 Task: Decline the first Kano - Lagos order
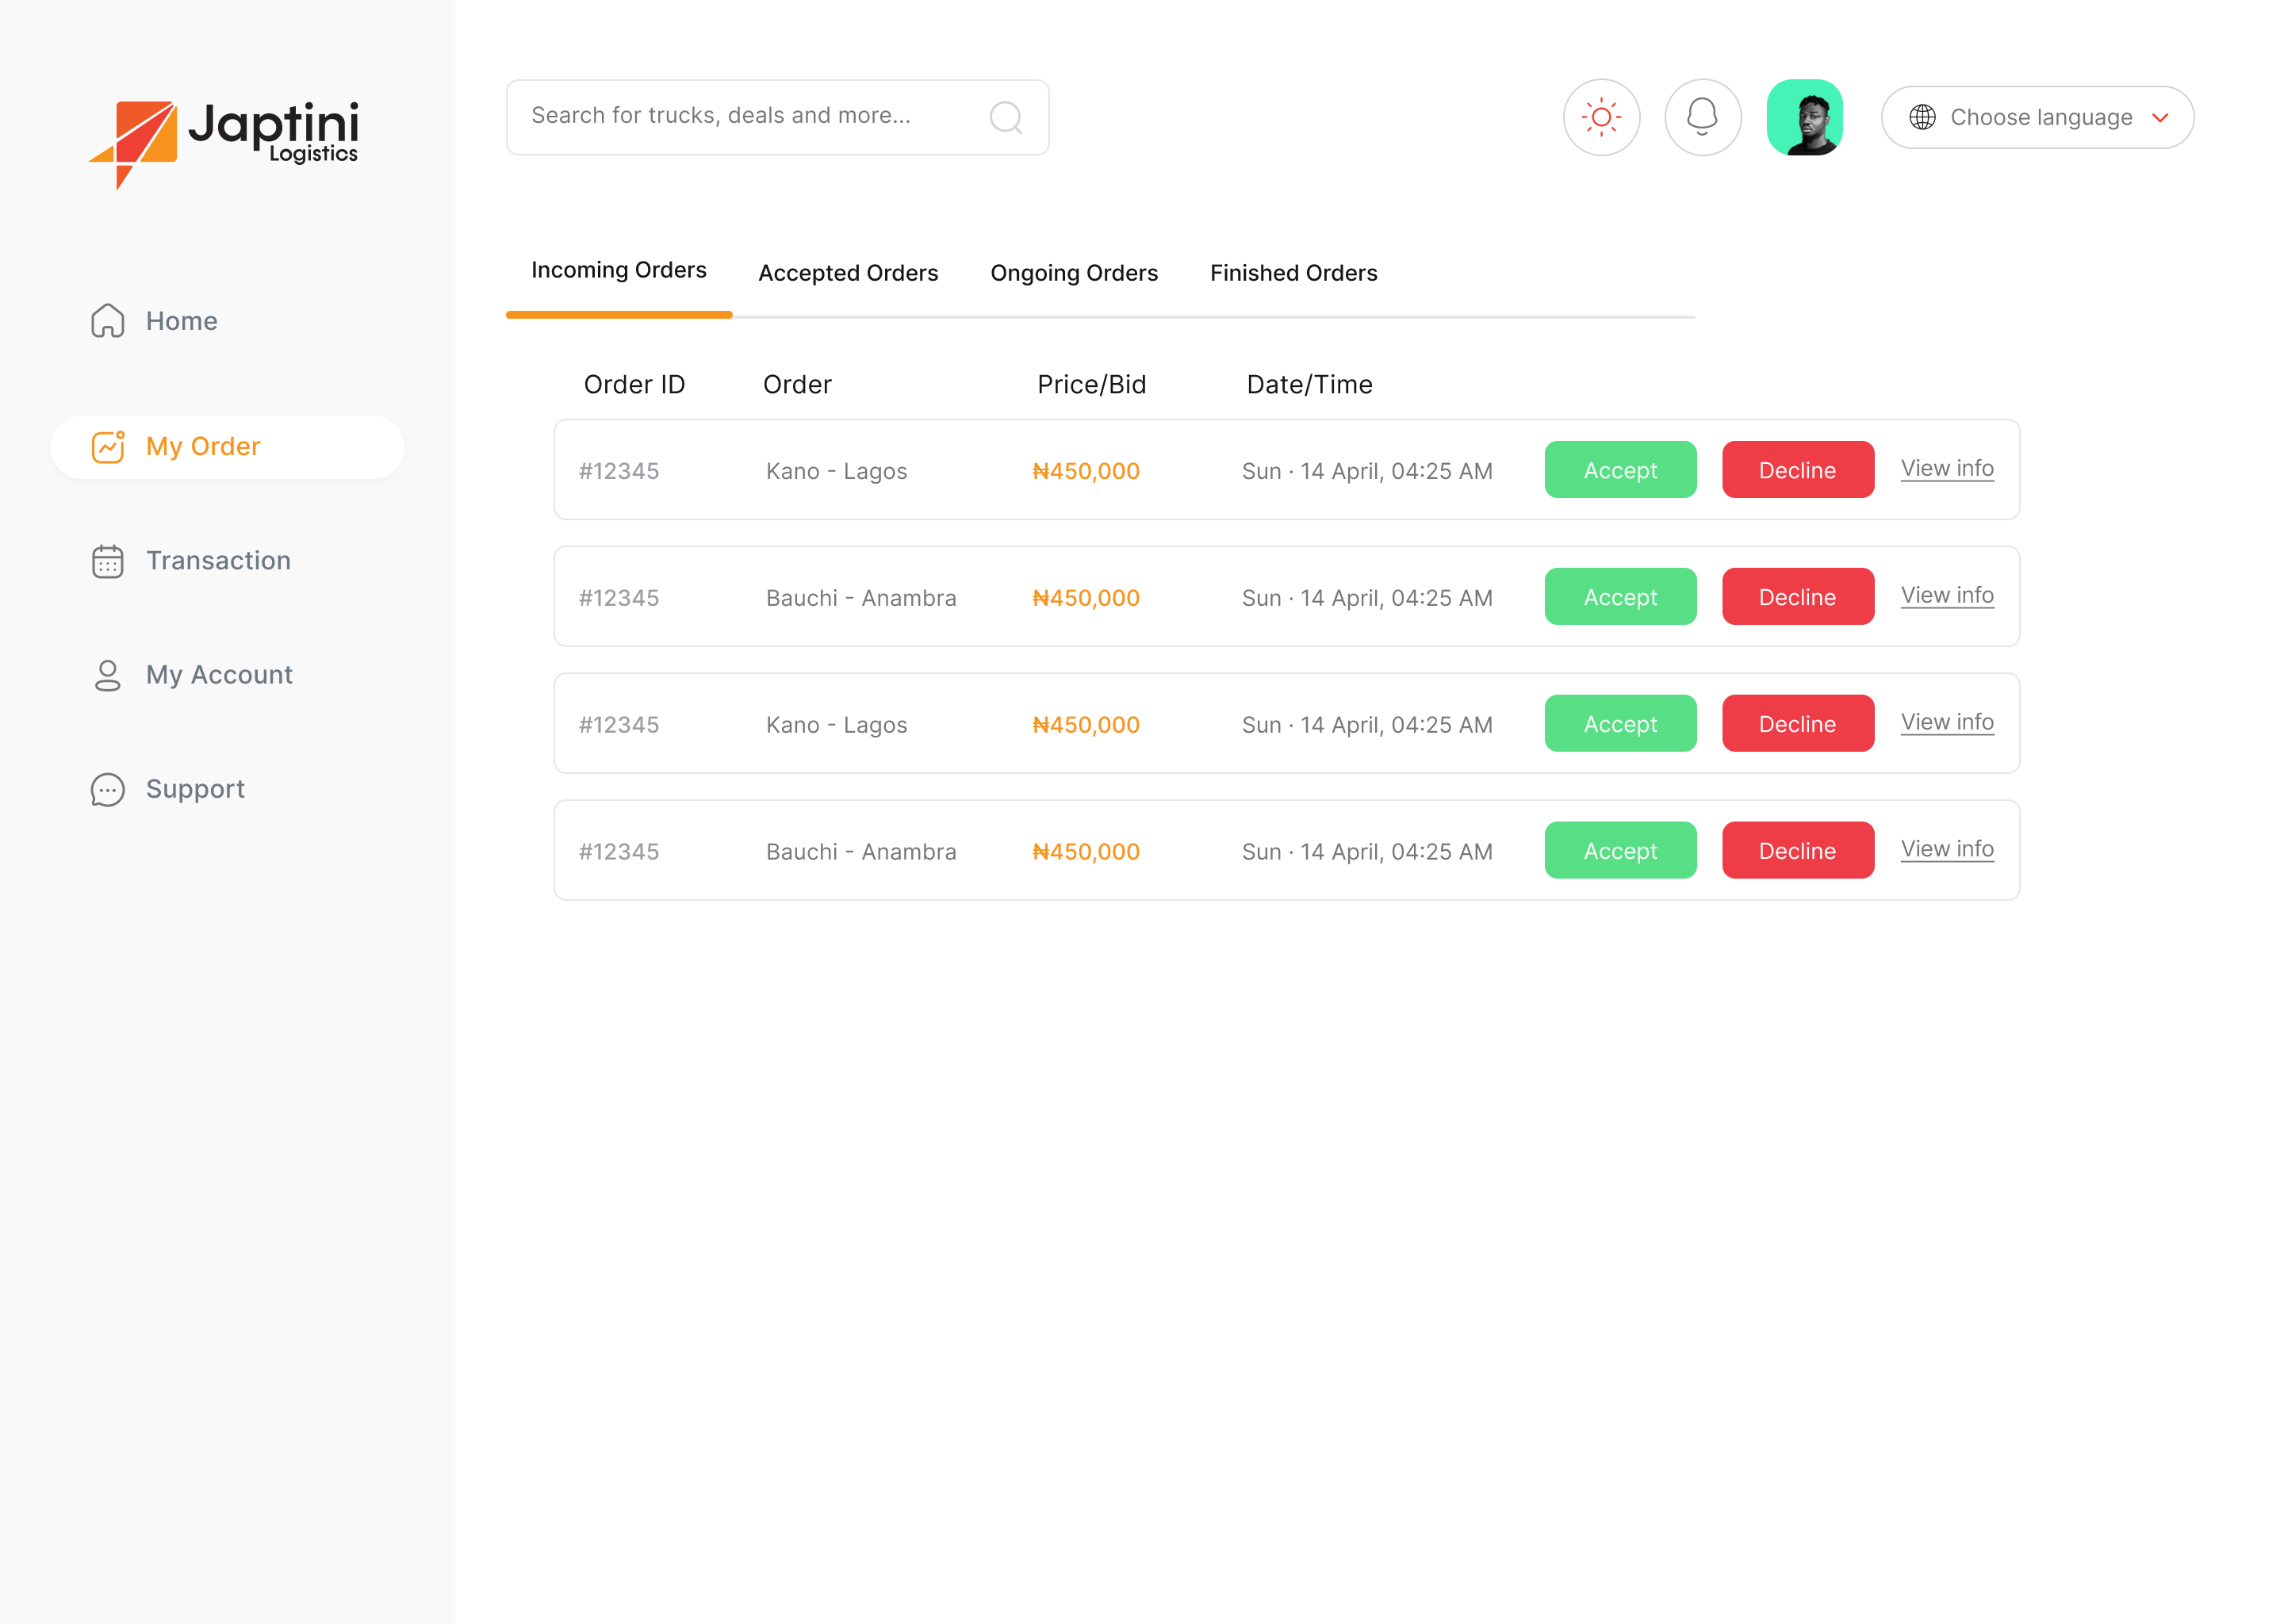tap(1797, 469)
